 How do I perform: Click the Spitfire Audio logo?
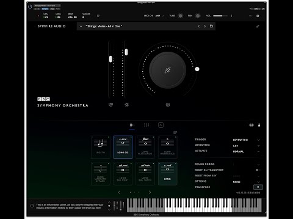point(51,26)
